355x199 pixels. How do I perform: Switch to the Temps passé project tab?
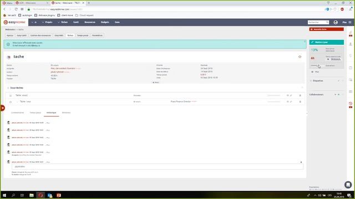click(x=83, y=35)
